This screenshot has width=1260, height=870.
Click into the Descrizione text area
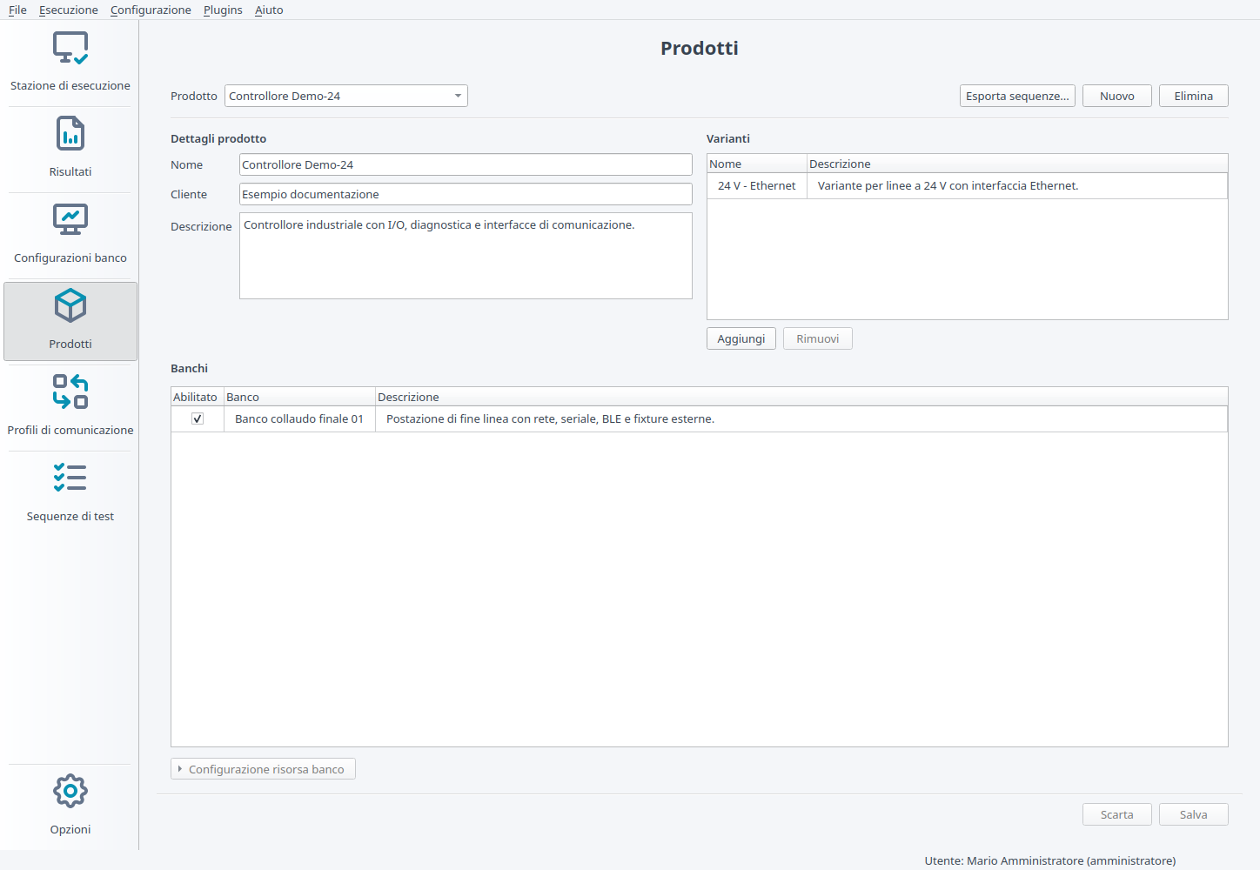(466, 256)
